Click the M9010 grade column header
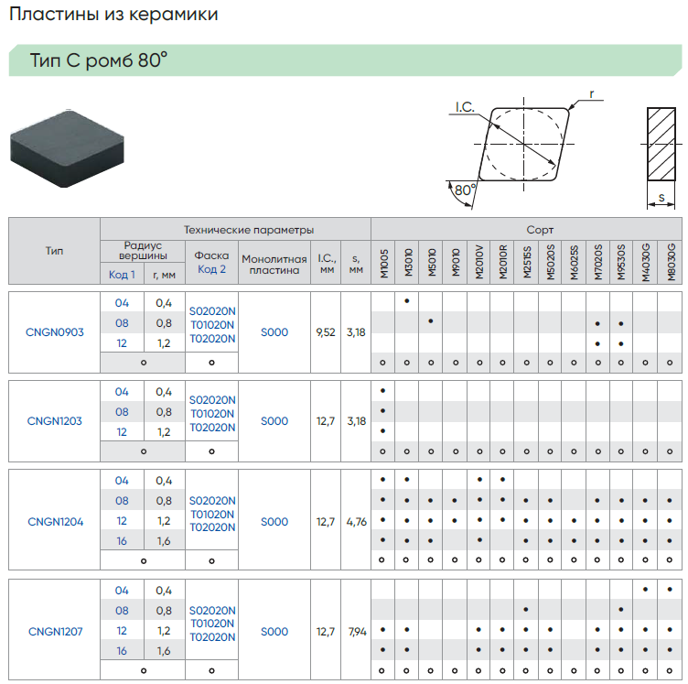The height and width of the screenshot is (684, 688). [x=456, y=263]
